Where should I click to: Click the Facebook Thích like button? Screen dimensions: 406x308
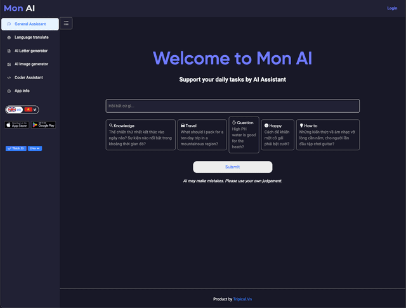click(16, 148)
